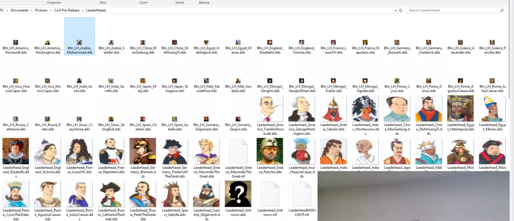The height and width of the screenshot is (221, 514).
Task: Select Btn_LH_Arabia_Saladin.dds file icon
Action: click(111, 42)
